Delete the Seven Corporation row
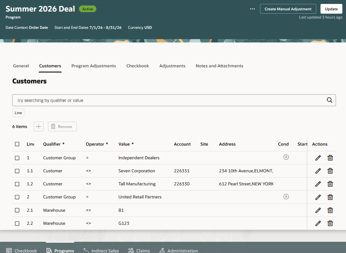This screenshot has width=346, height=253. (x=330, y=171)
